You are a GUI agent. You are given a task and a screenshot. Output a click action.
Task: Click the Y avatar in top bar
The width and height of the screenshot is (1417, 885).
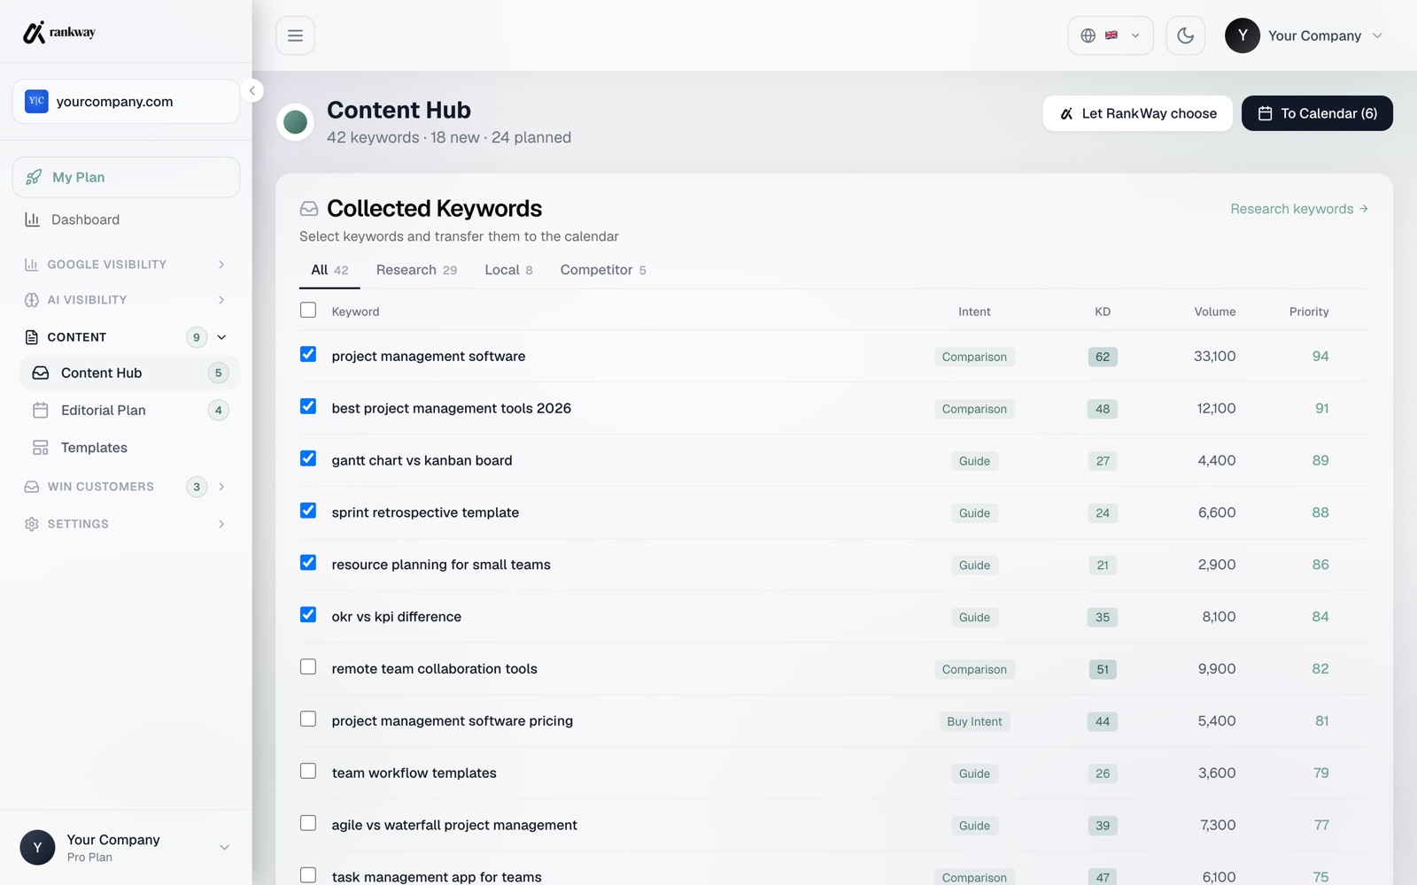point(1243,35)
